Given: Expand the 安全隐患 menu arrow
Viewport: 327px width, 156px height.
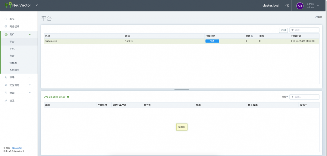Looking at the screenshot, I should point(30,85).
